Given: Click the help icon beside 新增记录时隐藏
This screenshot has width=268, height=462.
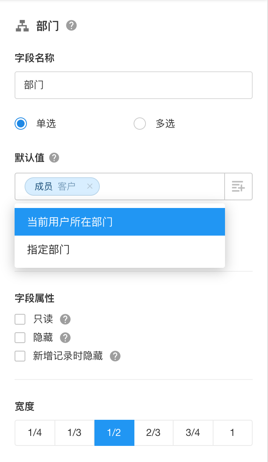Looking at the screenshot, I should click(115, 356).
